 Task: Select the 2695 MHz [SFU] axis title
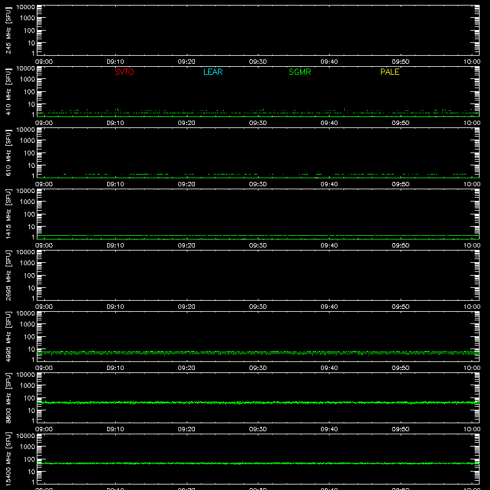click(8, 275)
